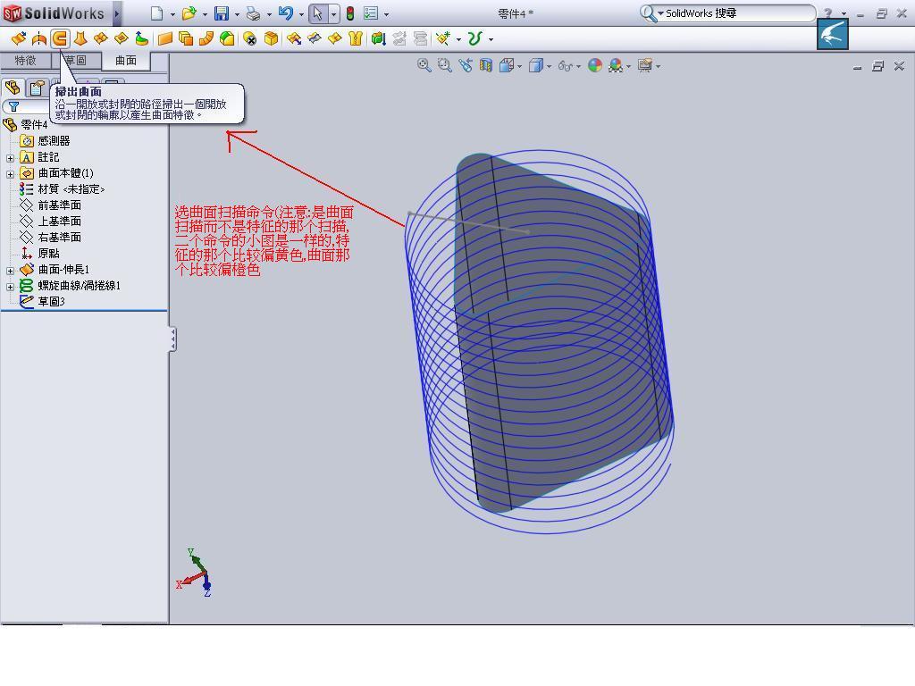This screenshot has height=686, width=915.
Task: Select the Offset Surface tool
Action: [186, 39]
